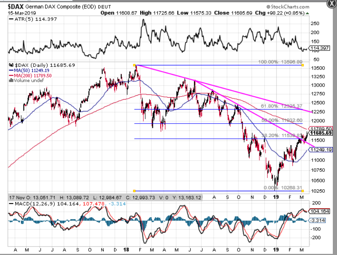Open the StockCharts.com watermark link

point(290,7)
